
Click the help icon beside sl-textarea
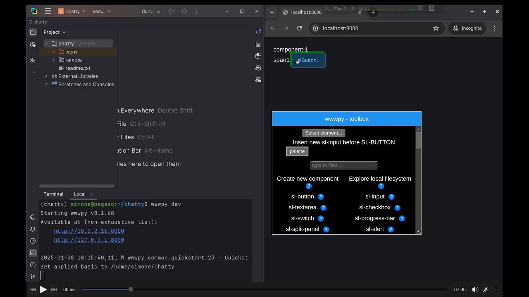[324, 207]
